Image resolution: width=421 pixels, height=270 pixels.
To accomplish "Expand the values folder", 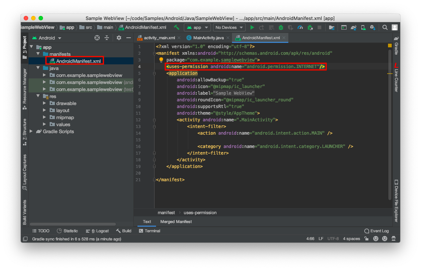I will [x=44, y=124].
